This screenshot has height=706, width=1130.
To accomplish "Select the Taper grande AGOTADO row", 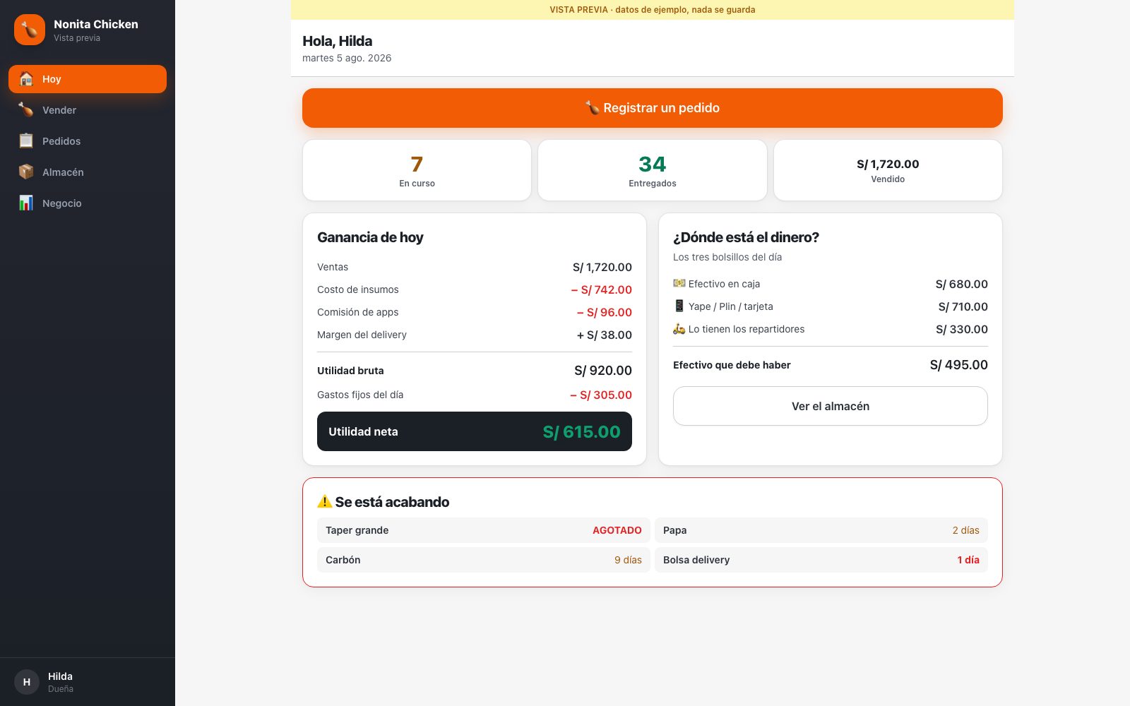I will click(x=484, y=530).
